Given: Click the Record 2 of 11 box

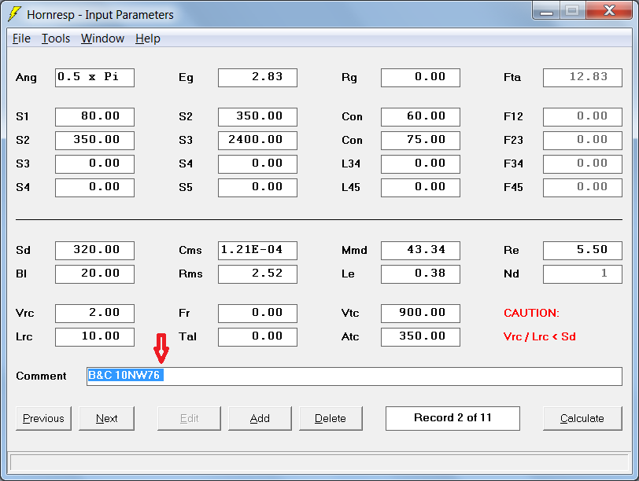Looking at the screenshot, I should [x=452, y=418].
